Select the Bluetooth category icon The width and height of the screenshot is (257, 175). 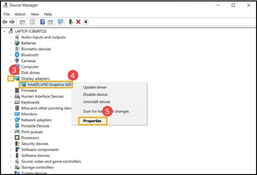(x=17, y=55)
